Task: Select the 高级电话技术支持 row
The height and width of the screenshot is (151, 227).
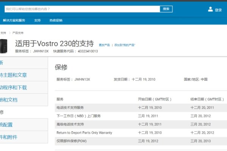Action: pos(141,125)
